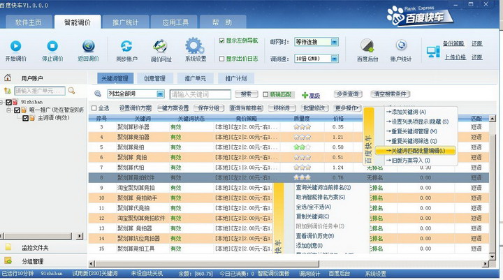
Task: Click the 停止调价 stop icon
Action: [x=52, y=46]
